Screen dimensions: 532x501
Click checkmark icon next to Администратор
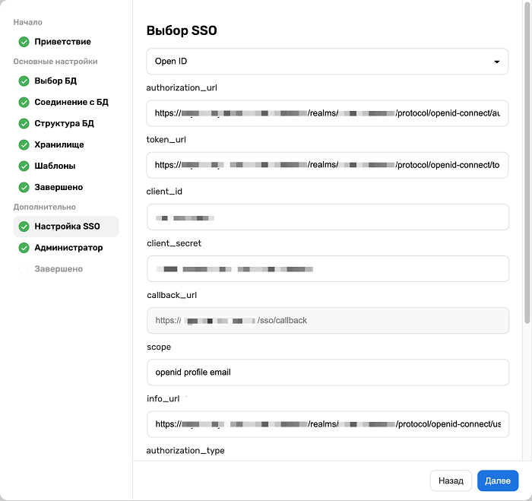pos(24,248)
